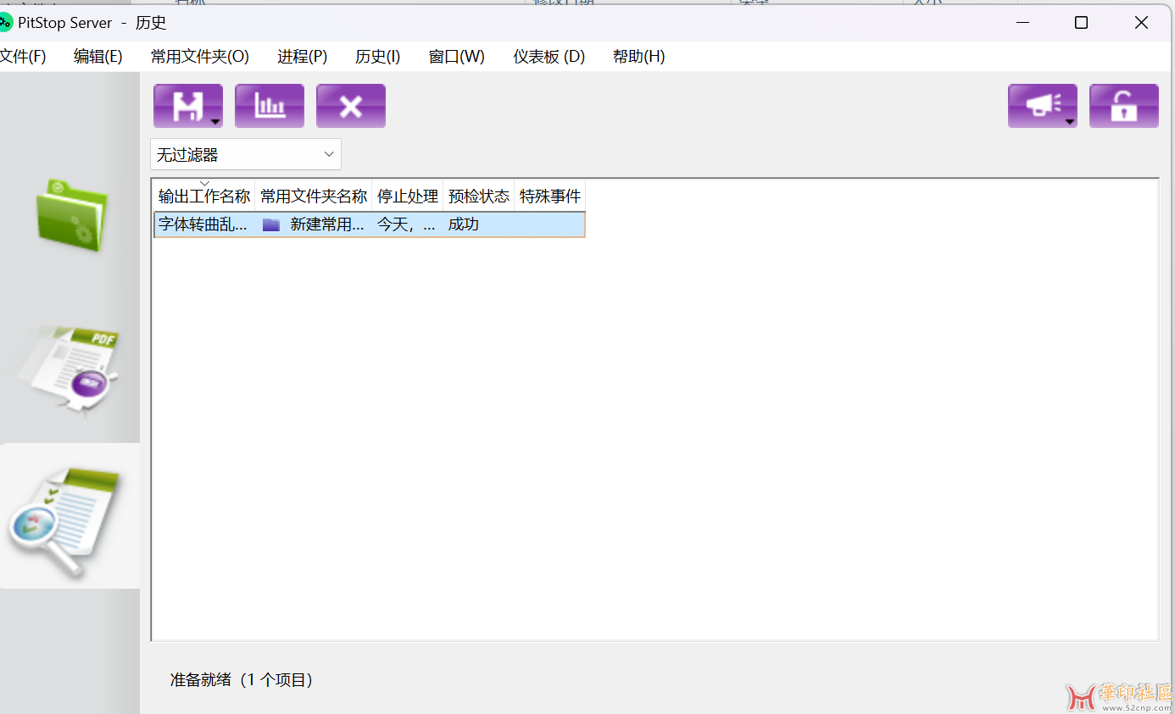1175x714 pixels.
Task: Select the history magnifier sidebar icon
Action: click(x=68, y=518)
